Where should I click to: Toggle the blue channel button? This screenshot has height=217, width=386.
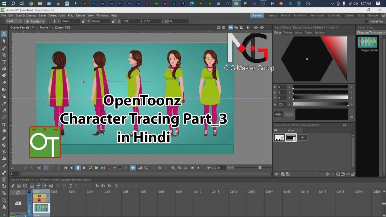pyautogui.click(x=120, y=168)
